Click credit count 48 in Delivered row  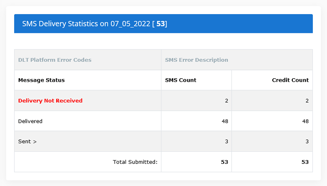coord(305,121)
